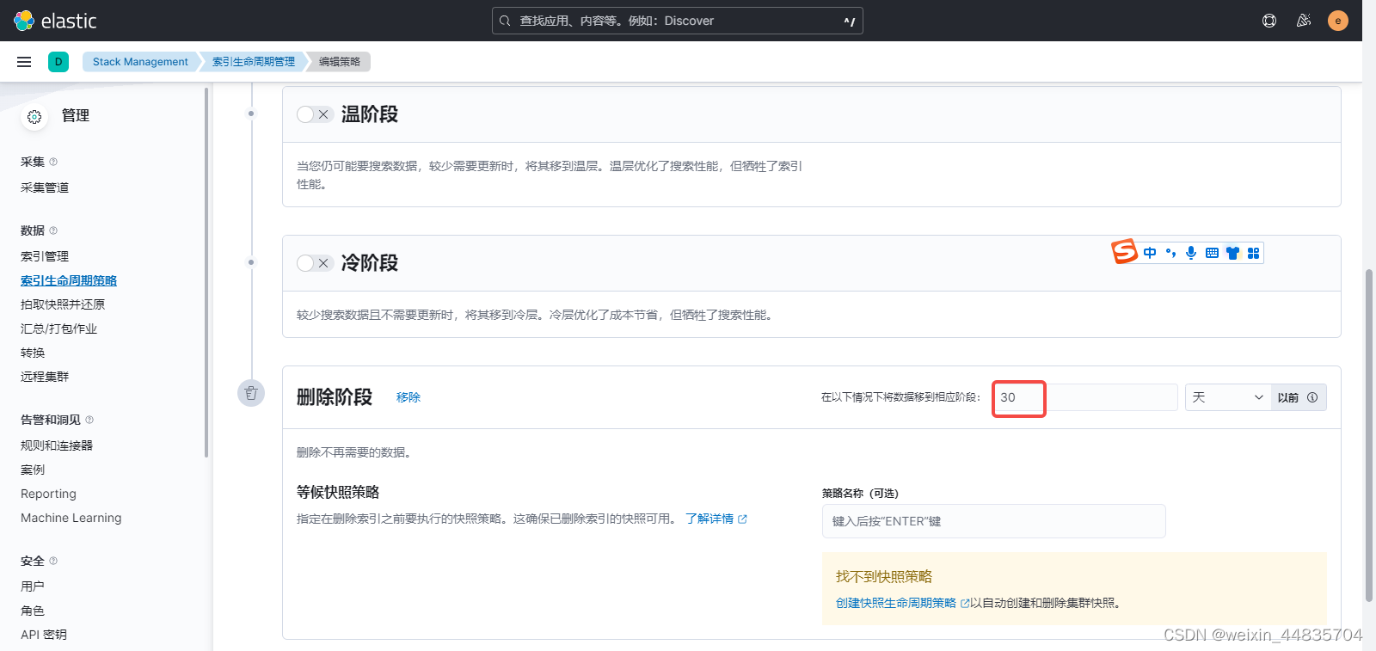Click the Elastic logo
This screenshot has height=651, width=1376.
(55, 21)
